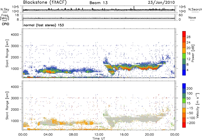The height and width of the screenshot is (140, 202).
Task: Click the Blackstone (fitACF) title
Action: tap(45, 2)
